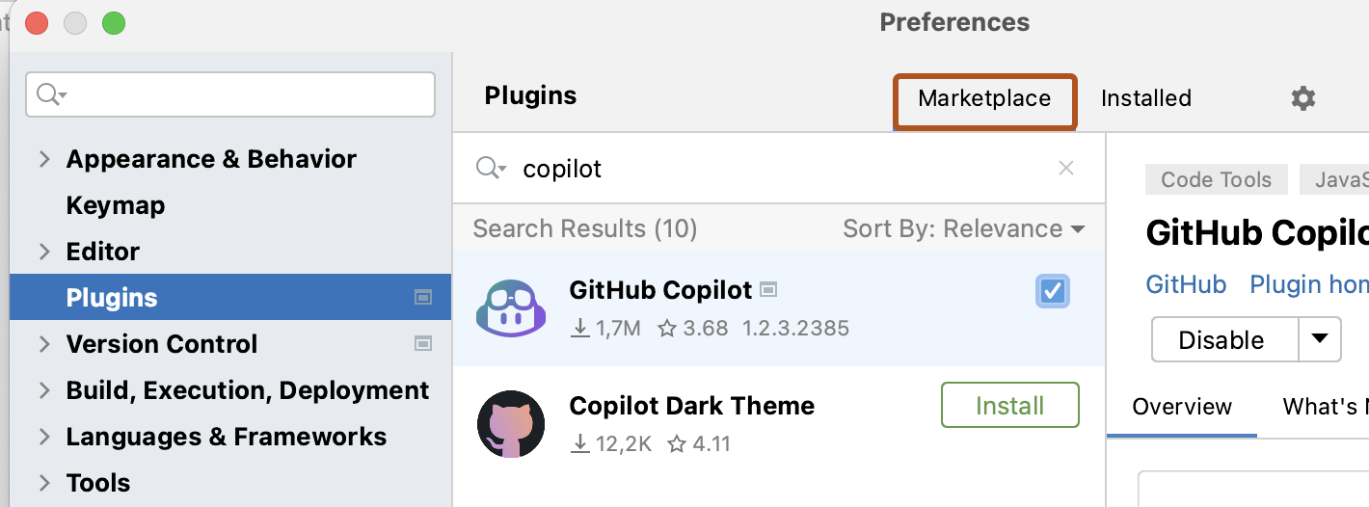Open the Sort By: Relevance dropdown
1369x507 pixels.
coord(964,228)
